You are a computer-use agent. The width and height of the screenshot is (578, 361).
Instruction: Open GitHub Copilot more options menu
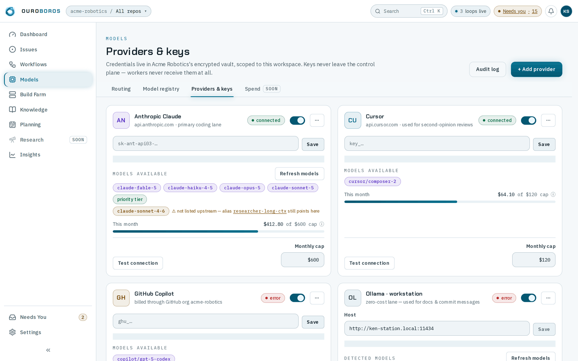point(317,298)
